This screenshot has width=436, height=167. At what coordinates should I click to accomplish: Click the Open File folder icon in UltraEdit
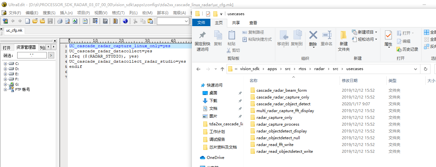35,21
